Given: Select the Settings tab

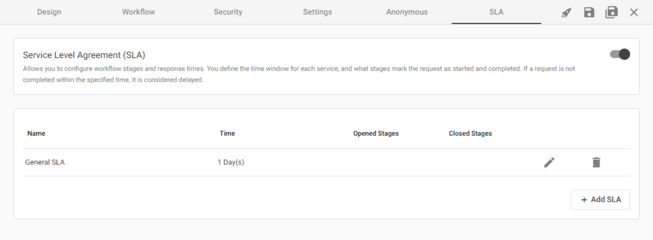Looking at the screenshot, I should tap(318, 12).
